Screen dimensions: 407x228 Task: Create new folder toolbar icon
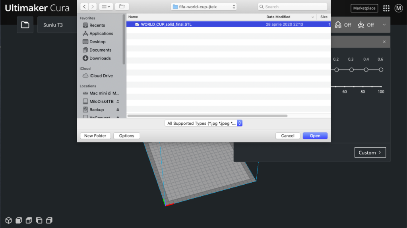click(122, 6)
